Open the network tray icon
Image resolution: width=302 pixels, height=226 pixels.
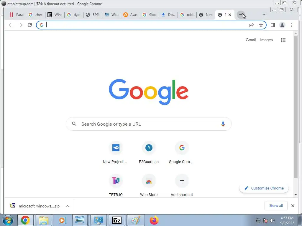[x=258, y=220]
